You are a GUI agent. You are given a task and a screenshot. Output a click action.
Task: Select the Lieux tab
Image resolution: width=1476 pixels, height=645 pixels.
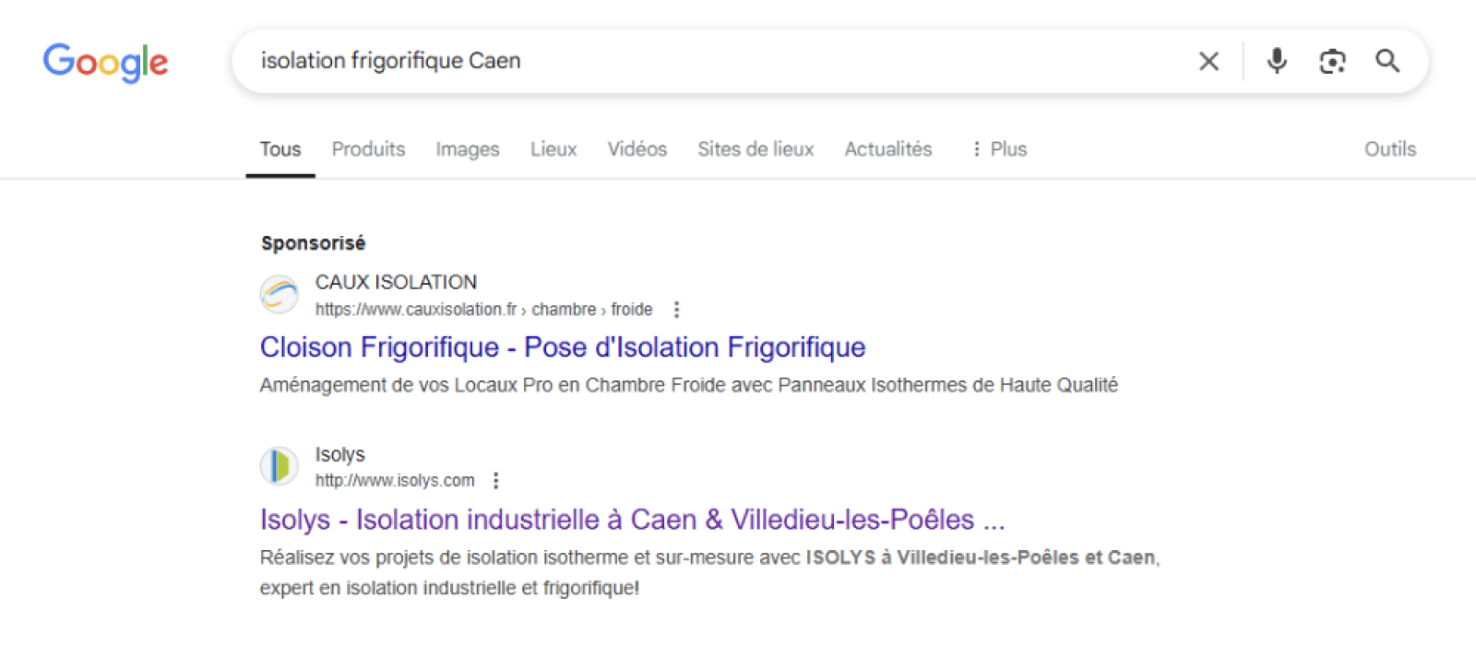pyautogui.click(x=553, y=149)
